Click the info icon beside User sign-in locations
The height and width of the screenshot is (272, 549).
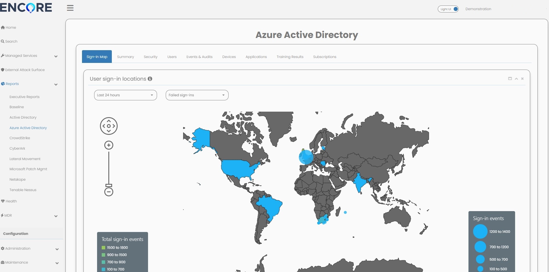(x=150, y=79)
